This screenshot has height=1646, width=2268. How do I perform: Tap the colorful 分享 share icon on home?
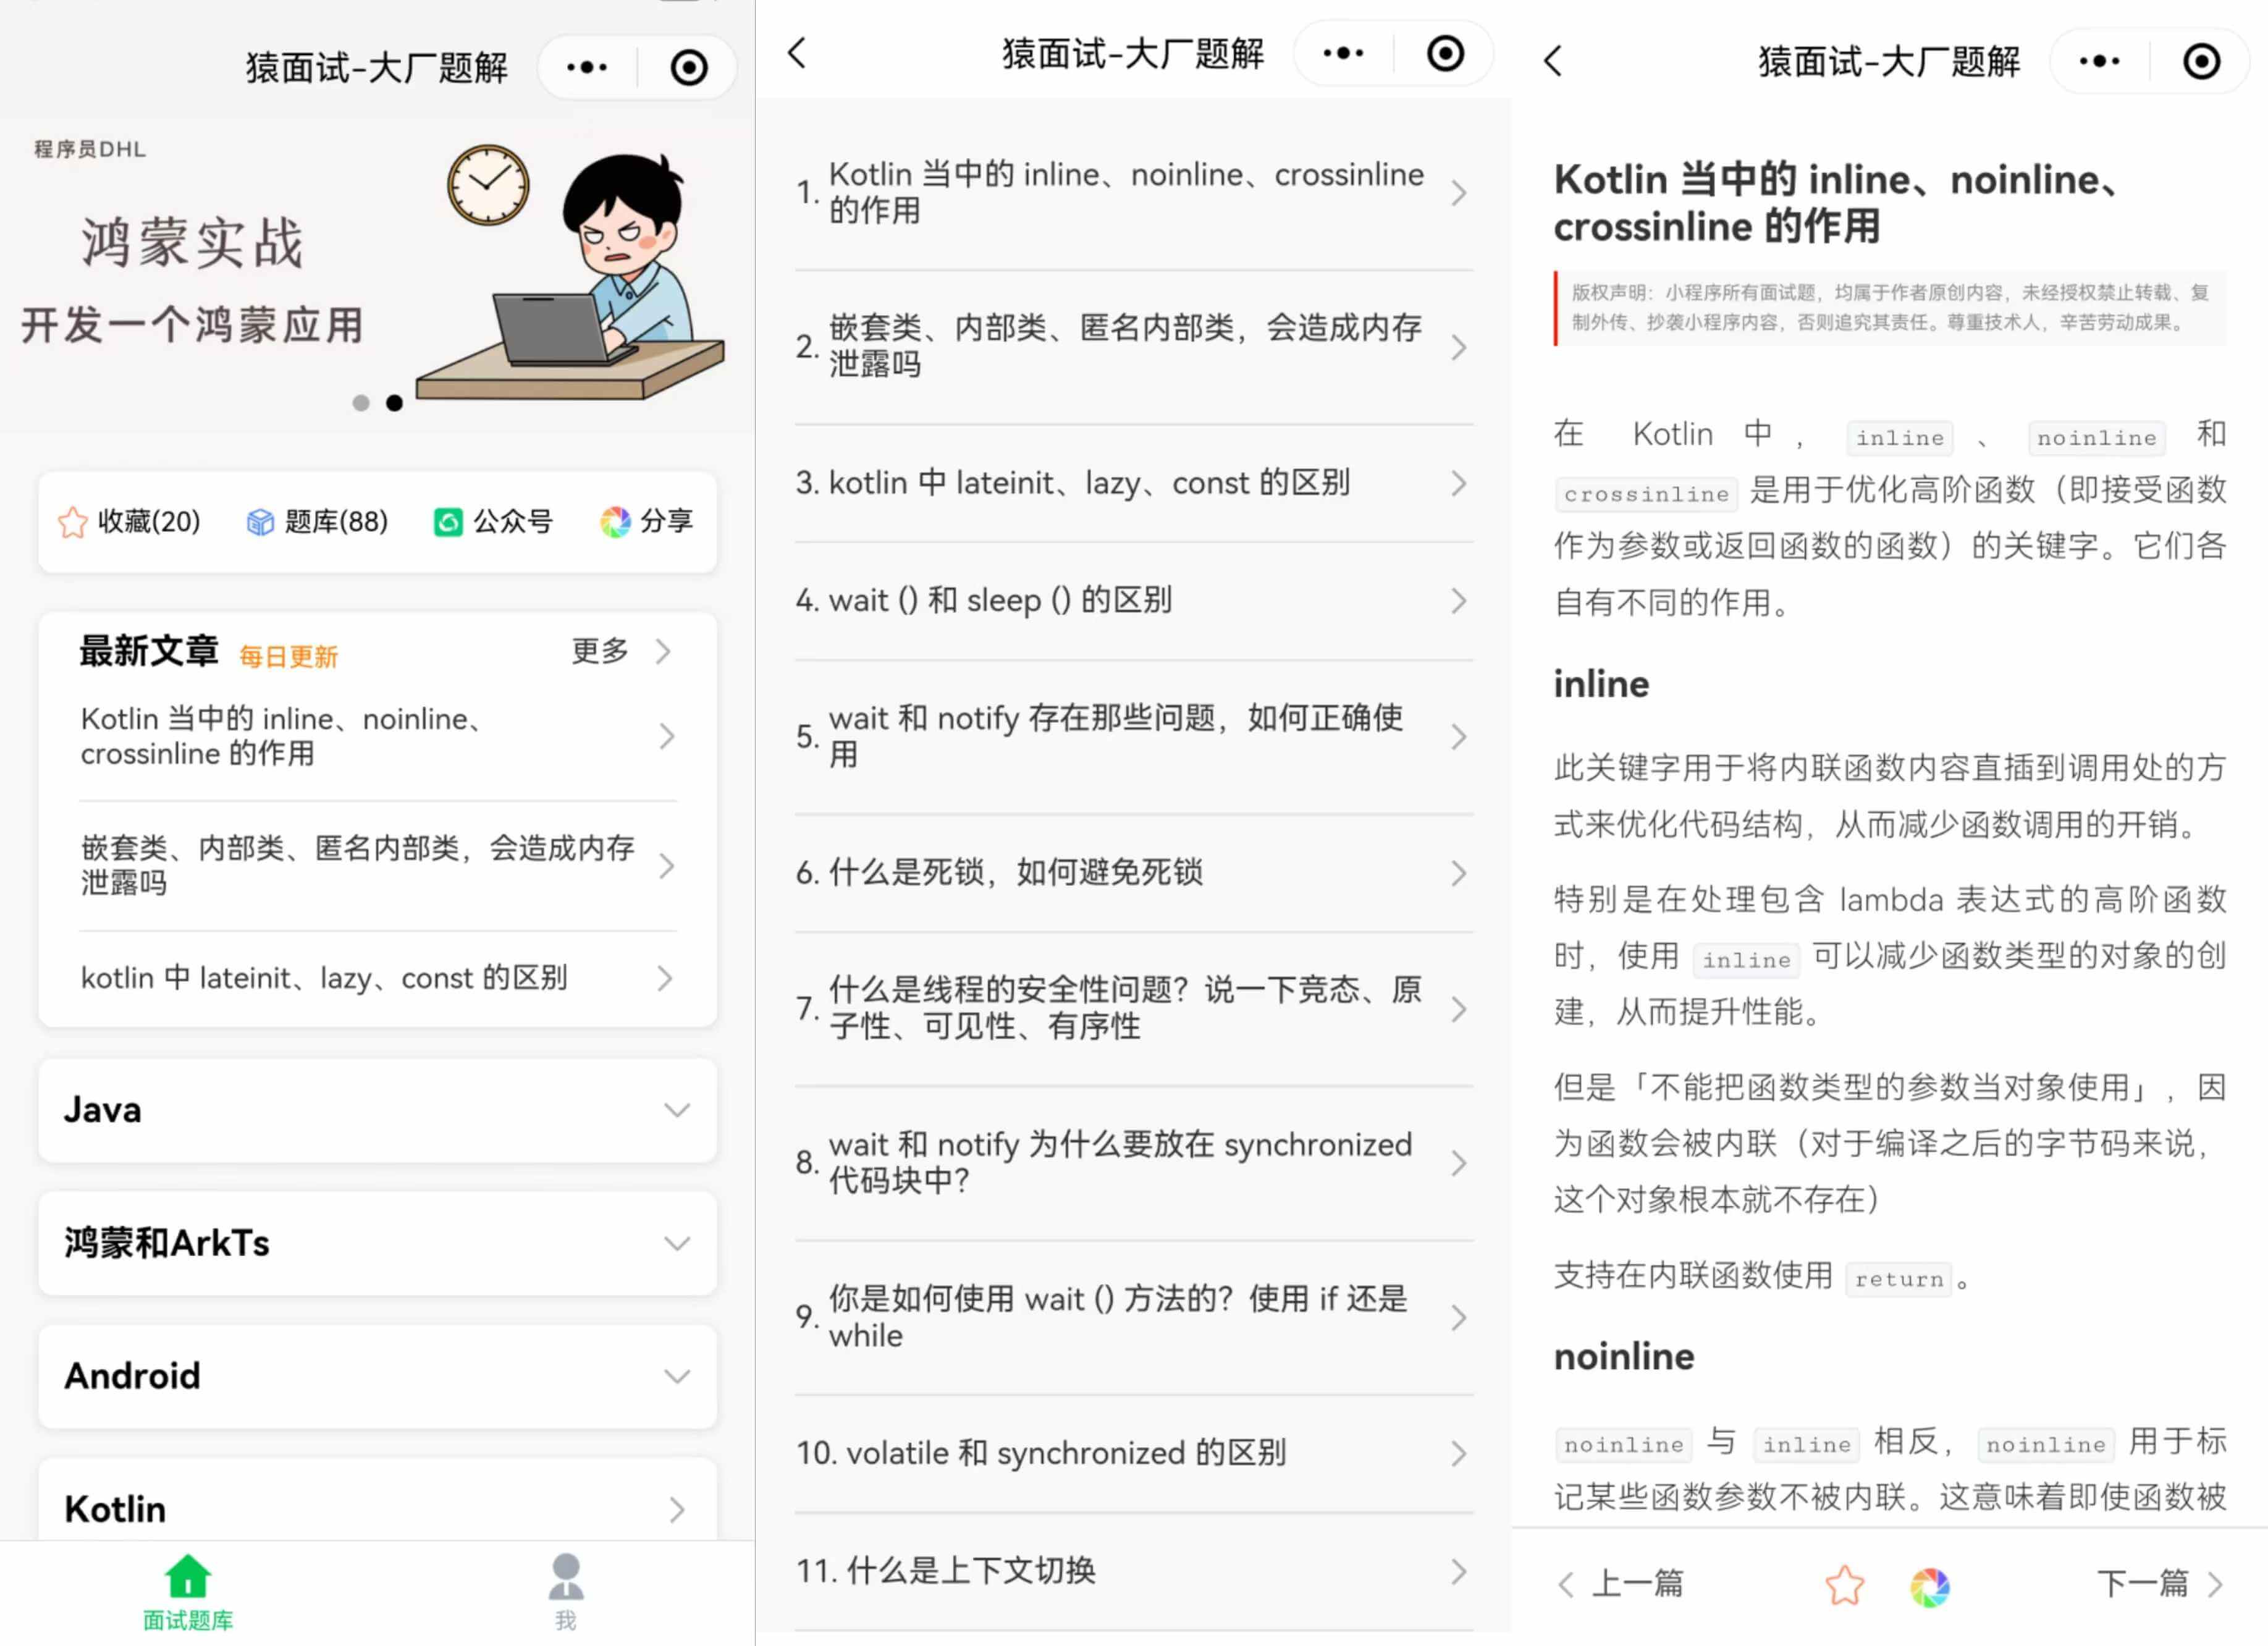click(646, 521)
